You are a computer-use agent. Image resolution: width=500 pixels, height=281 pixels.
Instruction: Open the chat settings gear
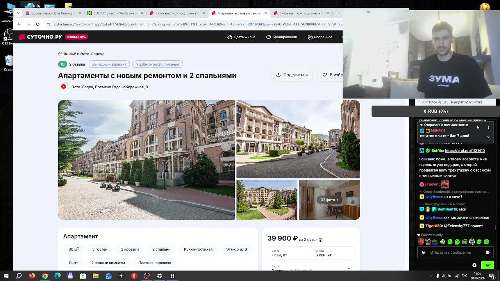474,265
